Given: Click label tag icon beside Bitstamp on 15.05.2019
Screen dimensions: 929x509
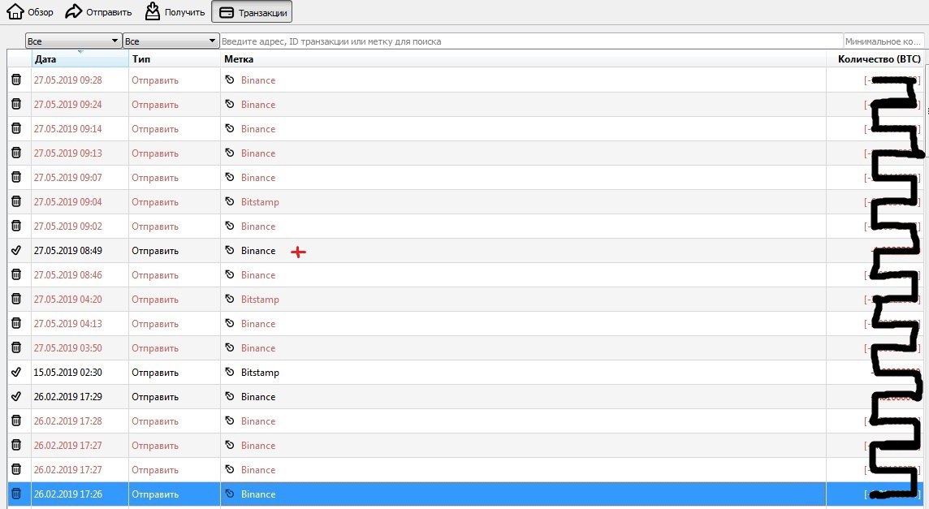Looking at the screenshot, I should 230,372.
